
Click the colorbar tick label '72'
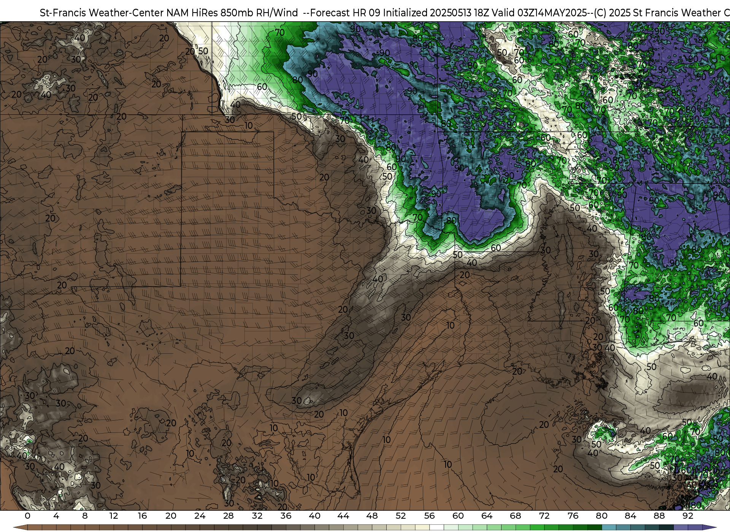(x=544, y=516)
